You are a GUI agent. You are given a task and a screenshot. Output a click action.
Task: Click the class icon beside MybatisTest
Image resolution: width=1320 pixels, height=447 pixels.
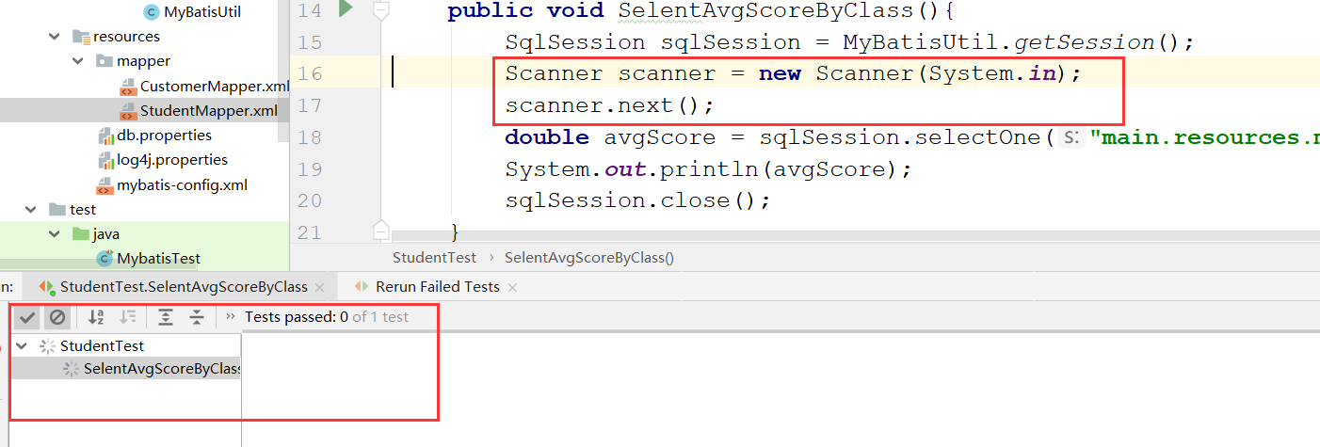coord(105,258)
